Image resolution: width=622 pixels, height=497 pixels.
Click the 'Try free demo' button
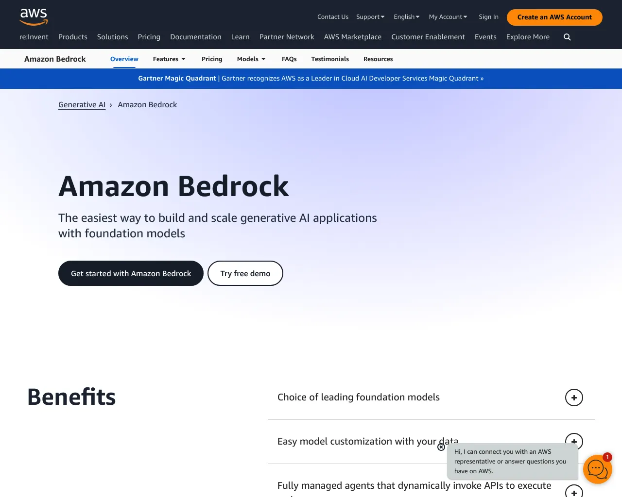[245, 273]
